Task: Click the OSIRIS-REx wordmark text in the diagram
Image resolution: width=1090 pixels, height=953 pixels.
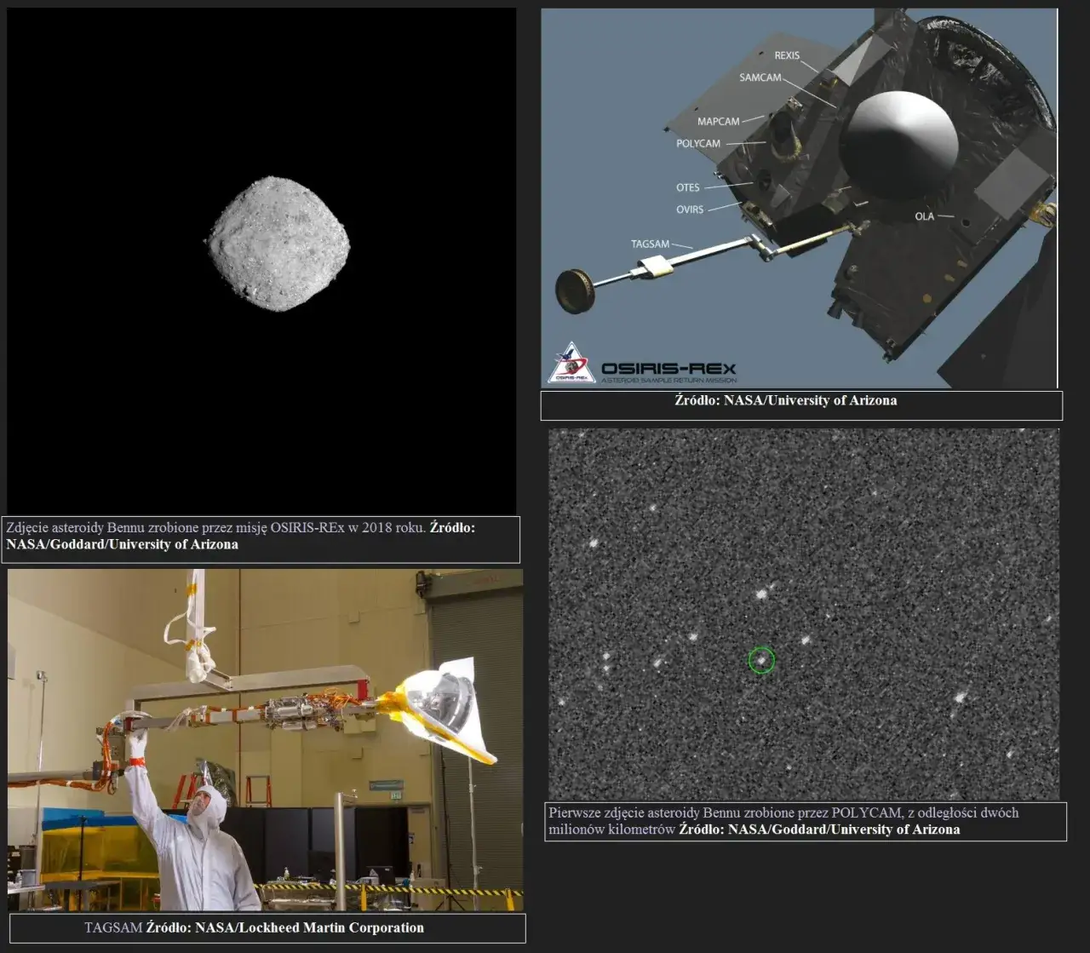Action: click(668, 369)
